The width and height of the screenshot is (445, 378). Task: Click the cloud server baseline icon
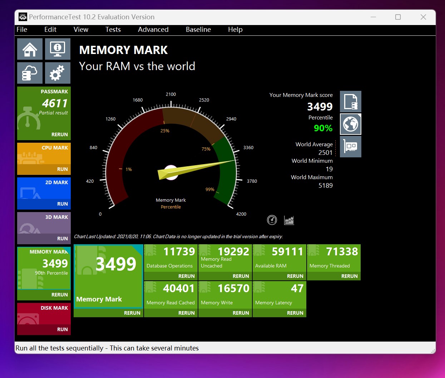[30, 73]
